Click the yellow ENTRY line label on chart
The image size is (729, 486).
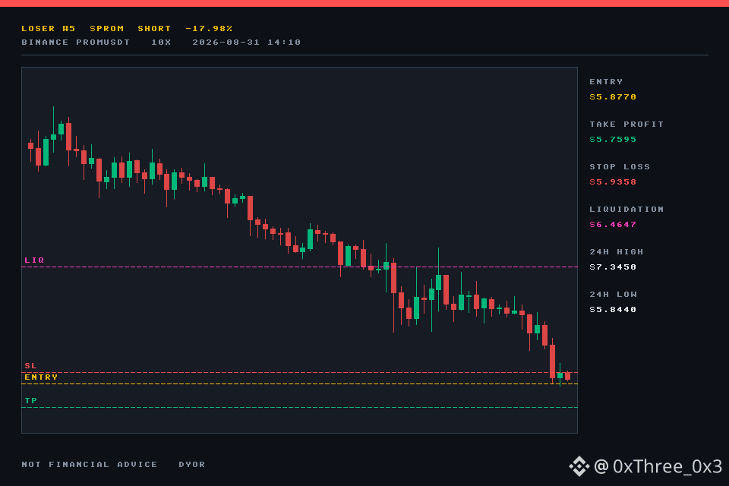[x=41, y=377]
